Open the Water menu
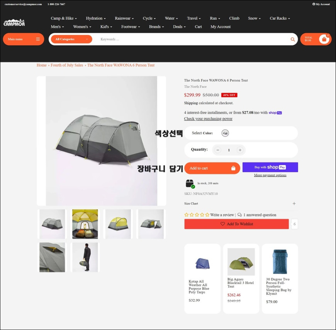The height and width of the screenshot is (330, 336). coord(171,18)
